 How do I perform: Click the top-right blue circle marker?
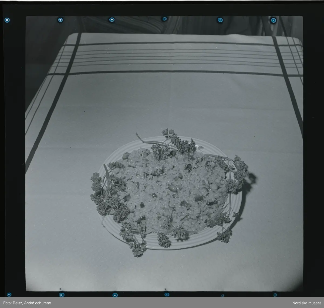click(273, 20)
